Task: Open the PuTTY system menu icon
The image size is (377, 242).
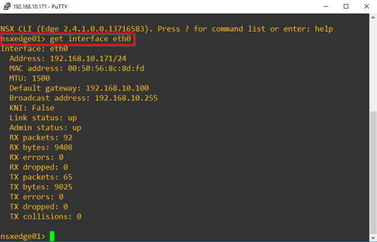Action: [6, 6]
